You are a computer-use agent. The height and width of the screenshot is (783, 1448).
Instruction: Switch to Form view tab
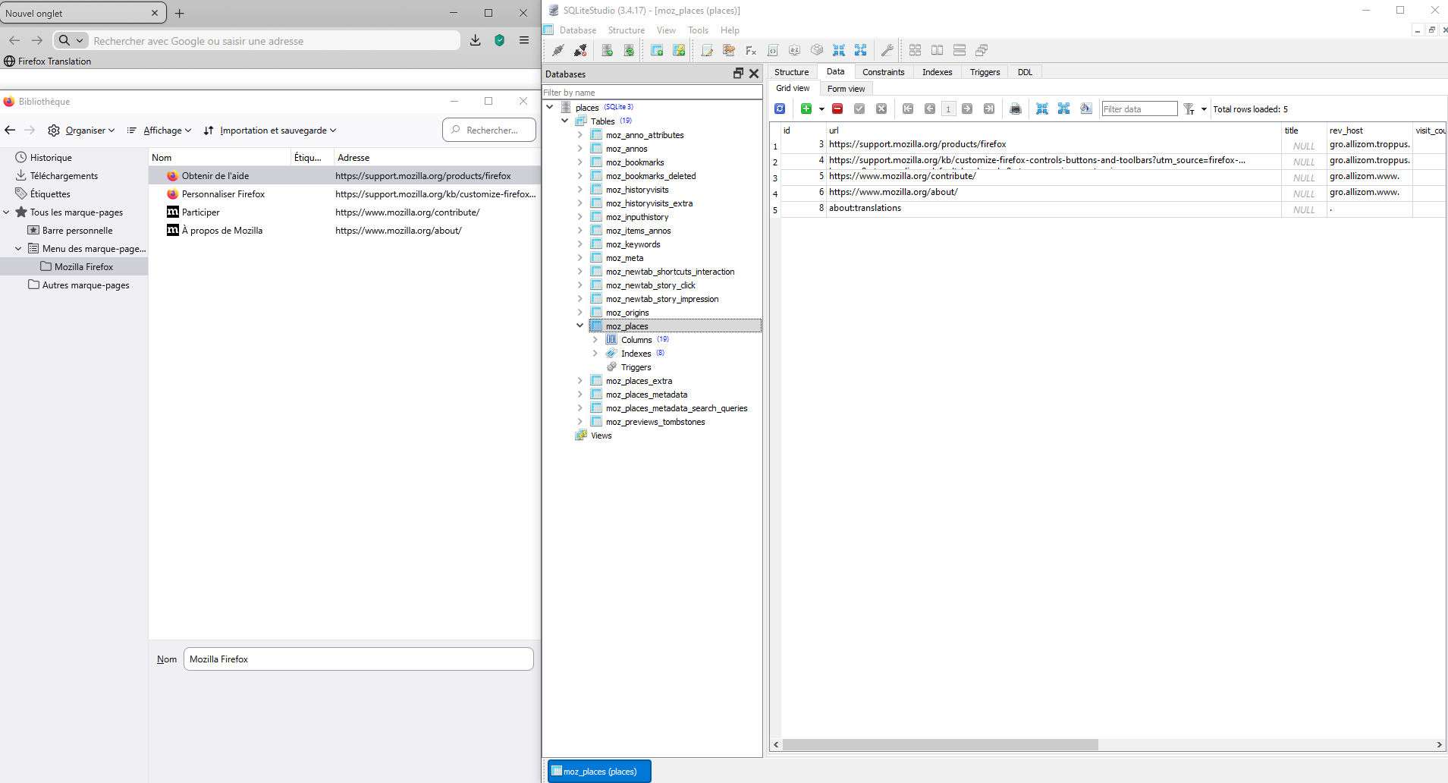point(846,89)
